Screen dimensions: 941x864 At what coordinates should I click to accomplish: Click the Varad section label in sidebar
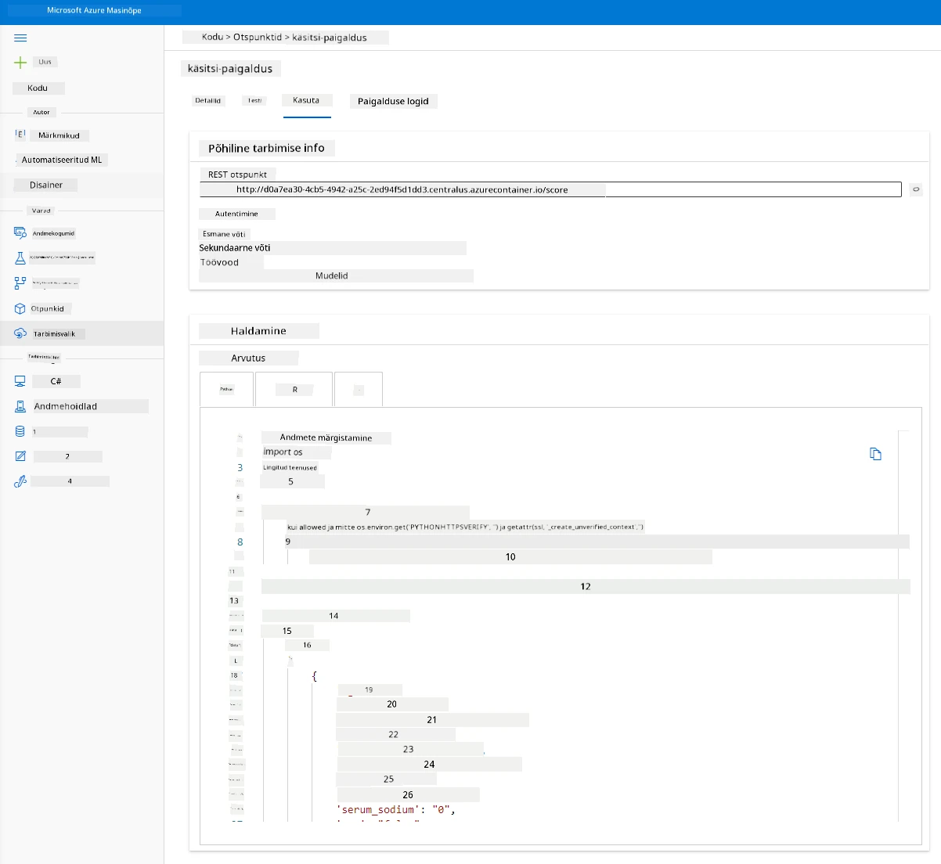click(x=41, y=211)
